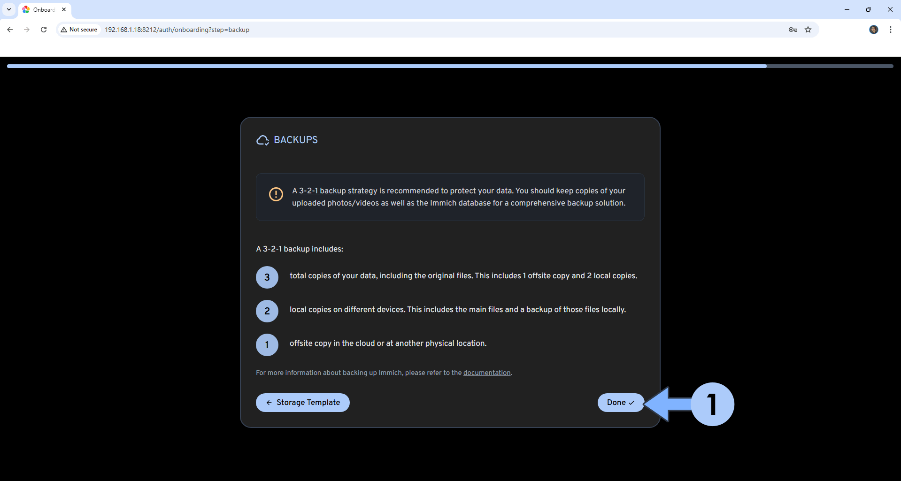Click the browser back arrow
901x481 pixels.
pyautogui.click(x=10, y=30)
